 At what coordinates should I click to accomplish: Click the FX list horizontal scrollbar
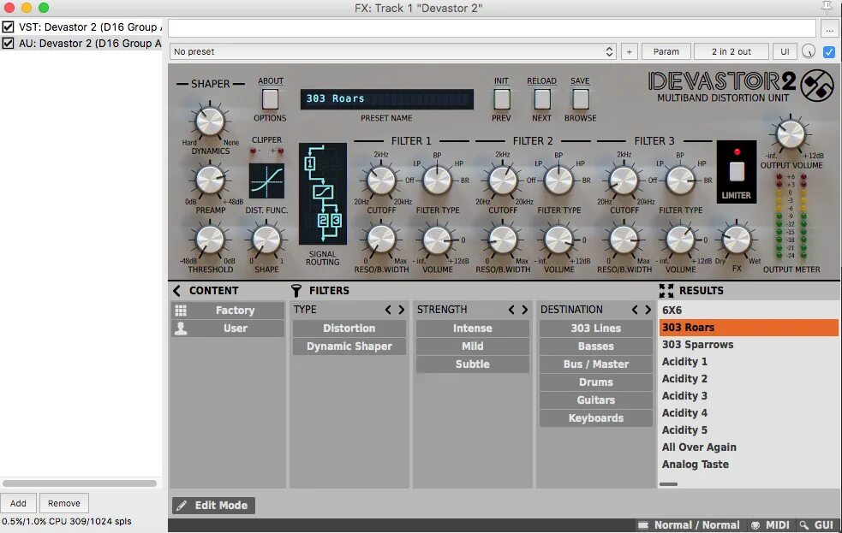click(80, 483)
